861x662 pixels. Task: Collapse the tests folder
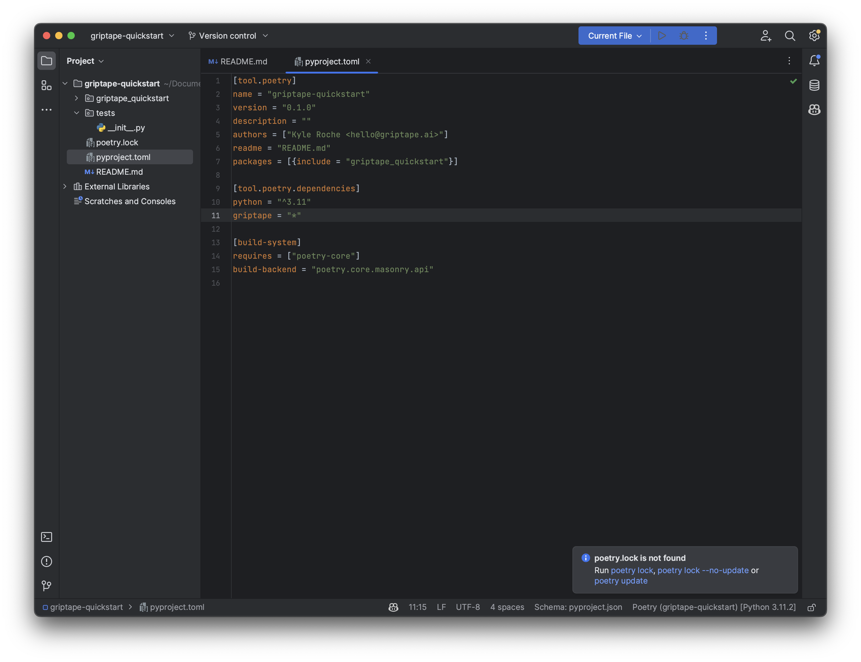tap(76, 113)
